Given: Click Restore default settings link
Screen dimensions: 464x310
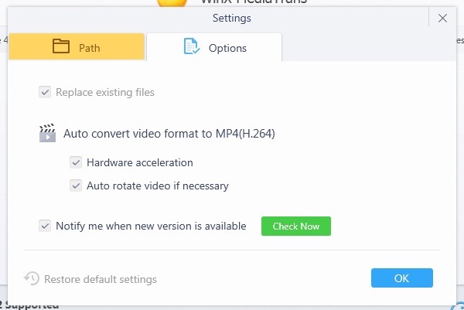Looking at the screenshot, I should coord(101,279).
